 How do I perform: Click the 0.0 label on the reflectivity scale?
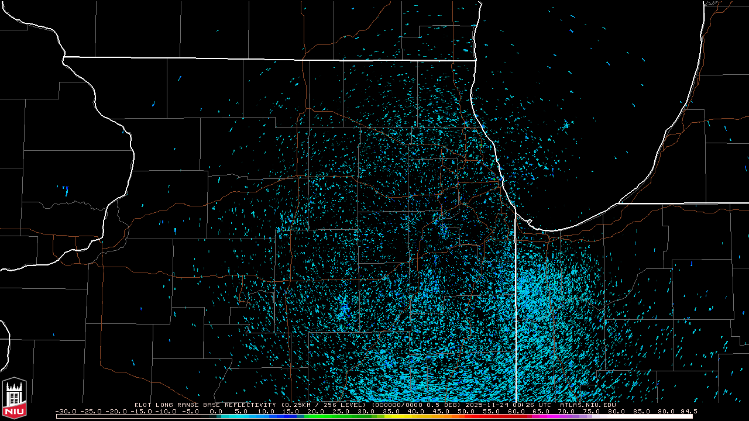[215, 411]
